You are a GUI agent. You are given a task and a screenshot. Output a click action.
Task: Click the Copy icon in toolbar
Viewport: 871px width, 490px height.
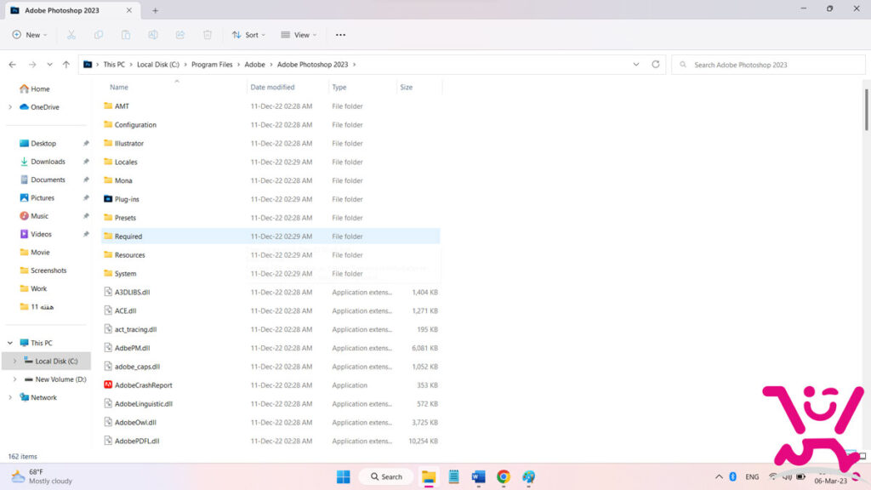(x=99, y=35)
